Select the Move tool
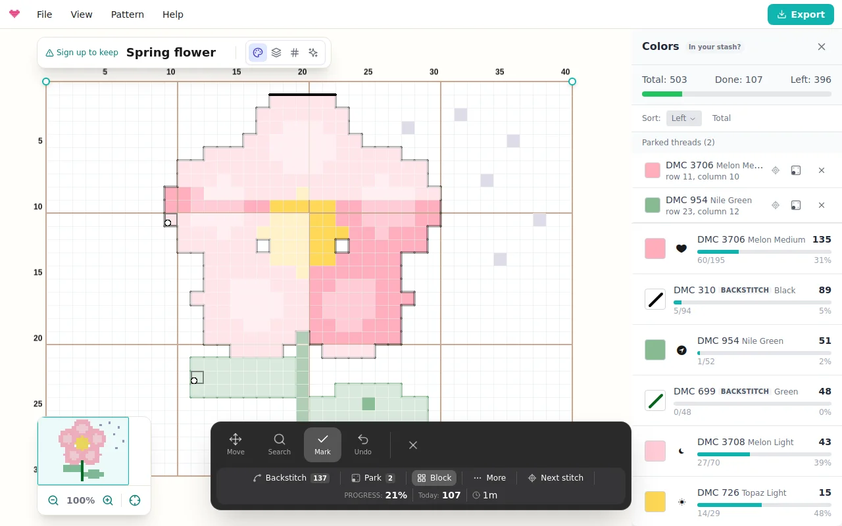 (235, 444)
